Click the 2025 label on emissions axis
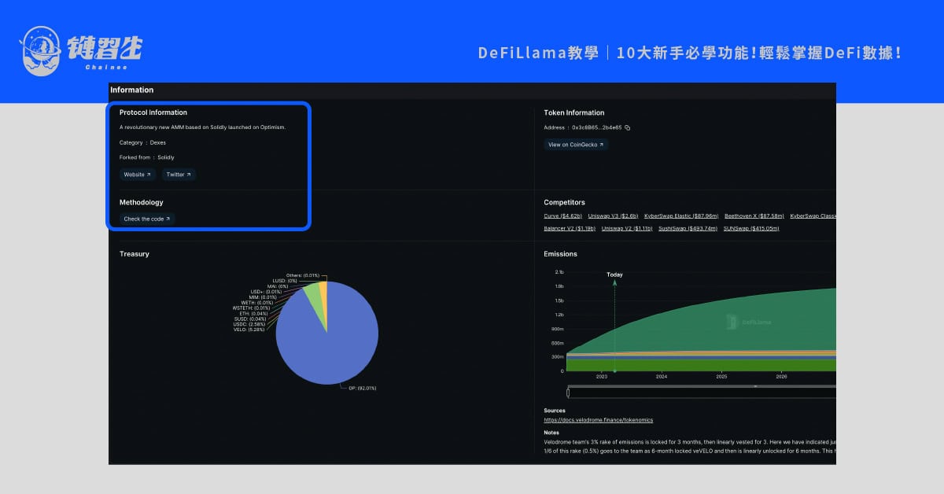 click(x=721, y=377)
